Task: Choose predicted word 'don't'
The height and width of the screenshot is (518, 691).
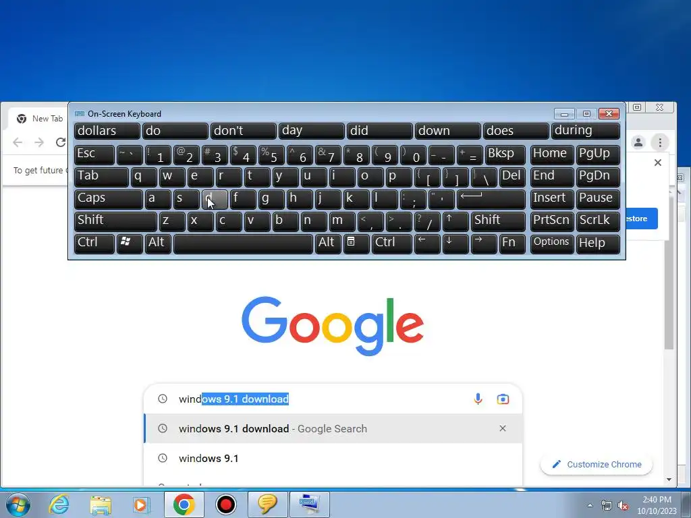Action: (243, 131)
